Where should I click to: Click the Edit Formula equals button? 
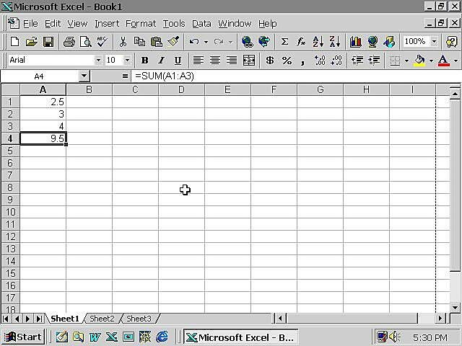point(125,76)
